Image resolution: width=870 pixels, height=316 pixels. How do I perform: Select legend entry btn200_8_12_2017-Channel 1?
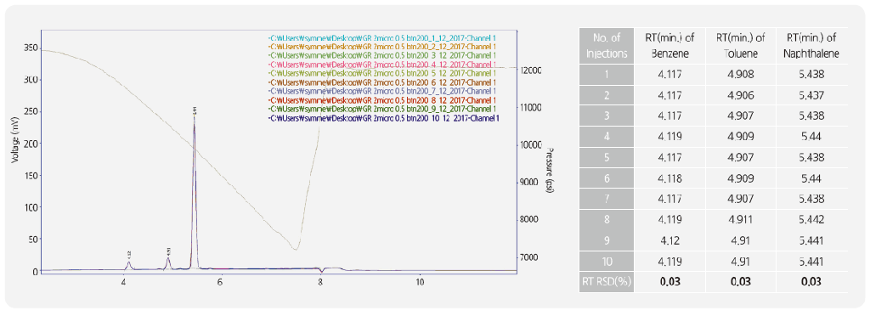click(x=381, y=100)
